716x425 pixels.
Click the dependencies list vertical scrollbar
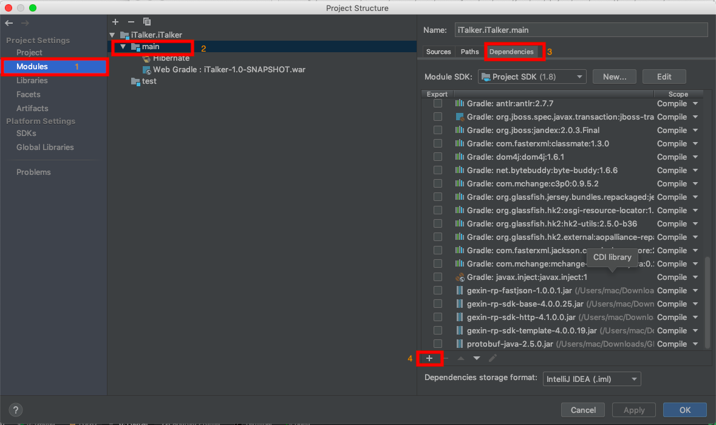[x=707, y=301]
